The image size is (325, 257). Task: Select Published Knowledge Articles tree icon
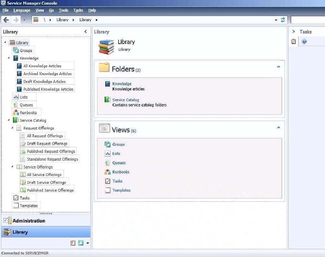(19, 89)
